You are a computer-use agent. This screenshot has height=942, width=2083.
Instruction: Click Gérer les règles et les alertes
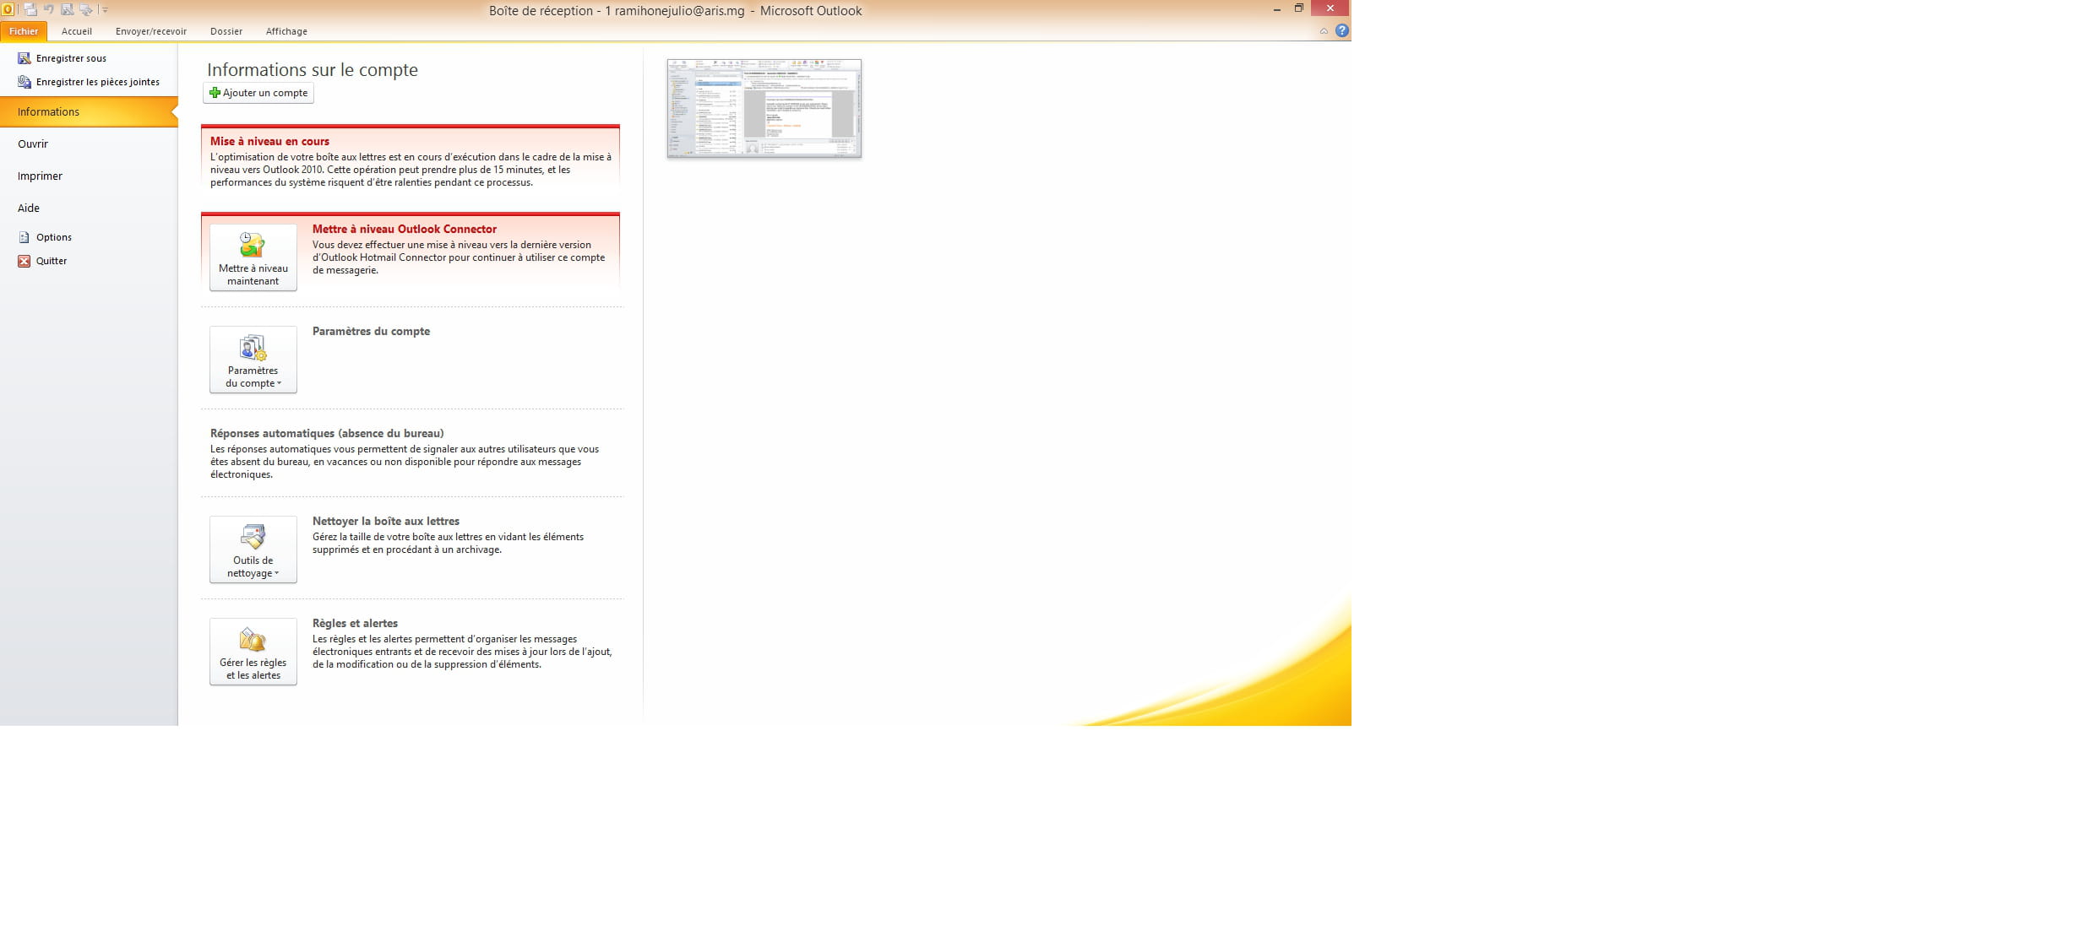253,652
